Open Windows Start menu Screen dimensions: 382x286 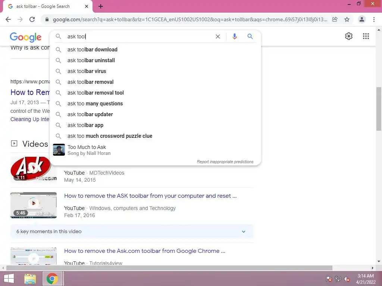pos(9,279)
